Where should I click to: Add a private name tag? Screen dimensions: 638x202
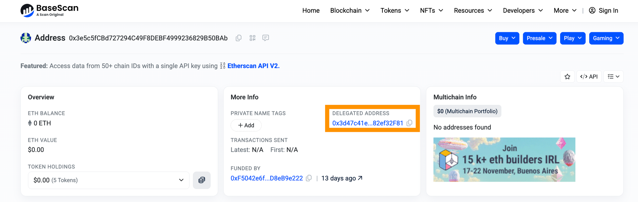(x=246, y=125)
